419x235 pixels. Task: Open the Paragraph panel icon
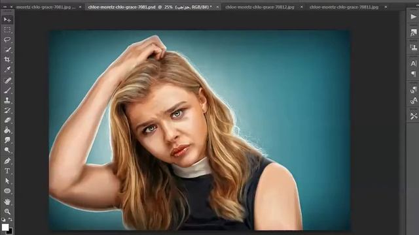[413, 74]
